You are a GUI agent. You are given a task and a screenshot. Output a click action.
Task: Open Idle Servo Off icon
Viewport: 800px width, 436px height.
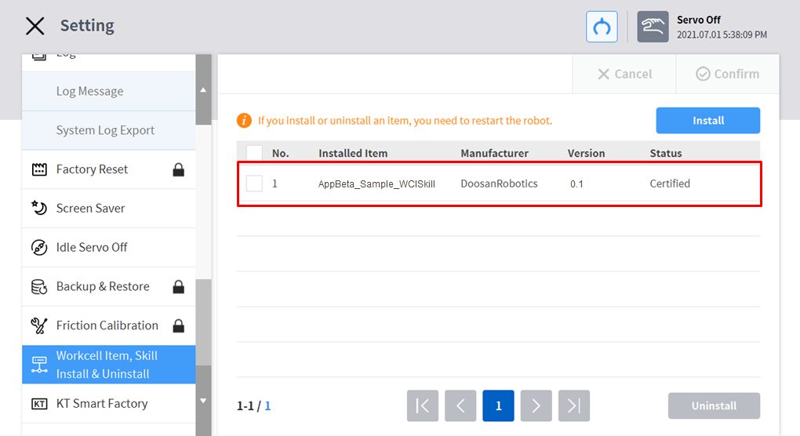(39, 248)
